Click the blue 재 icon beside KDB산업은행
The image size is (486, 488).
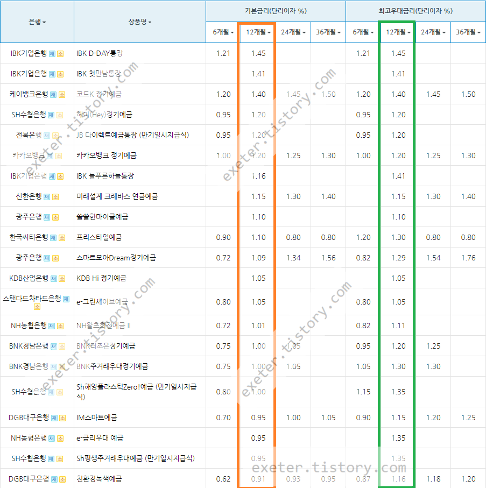click(x=53, y=279)
